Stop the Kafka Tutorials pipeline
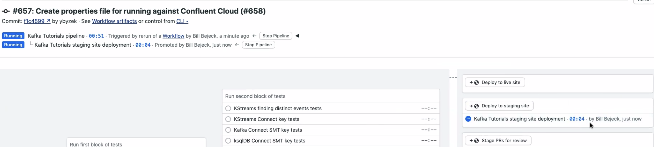Viewport: 654px width, 147px height. (276, 36)
